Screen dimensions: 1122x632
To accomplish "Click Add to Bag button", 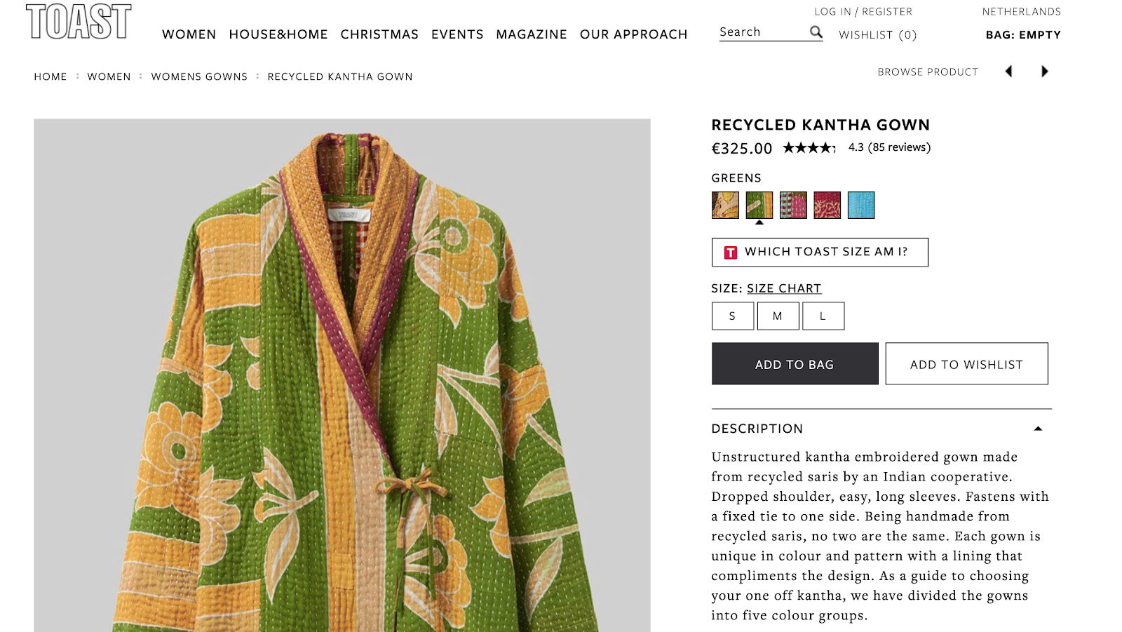I will [795, 364].
